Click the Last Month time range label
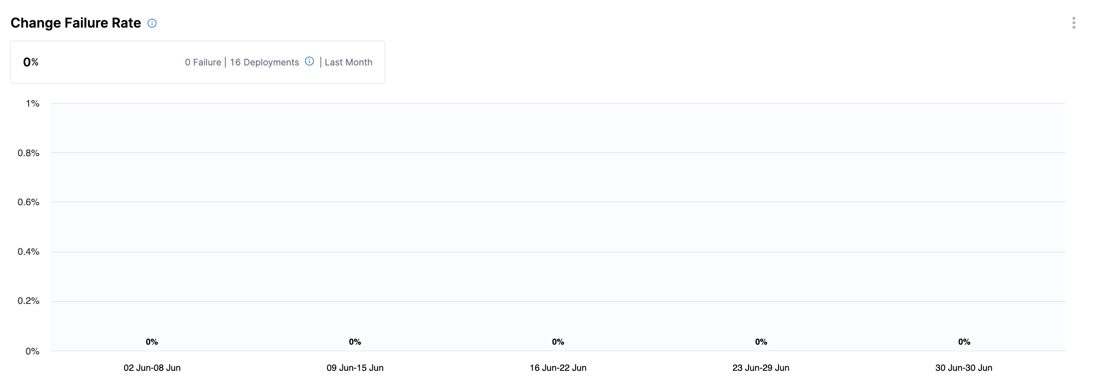The width and height of the screenshot is (1097, 390). [348, 62]
